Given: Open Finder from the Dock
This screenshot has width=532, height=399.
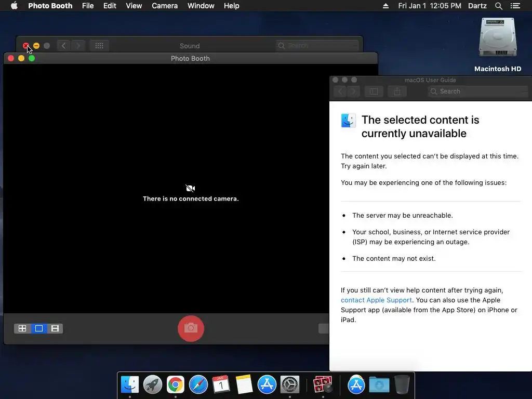Looking at the screenshot, I should [x=130, y=385].
